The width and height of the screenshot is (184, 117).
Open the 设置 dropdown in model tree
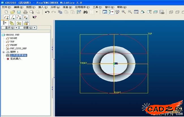click(30, 28)
